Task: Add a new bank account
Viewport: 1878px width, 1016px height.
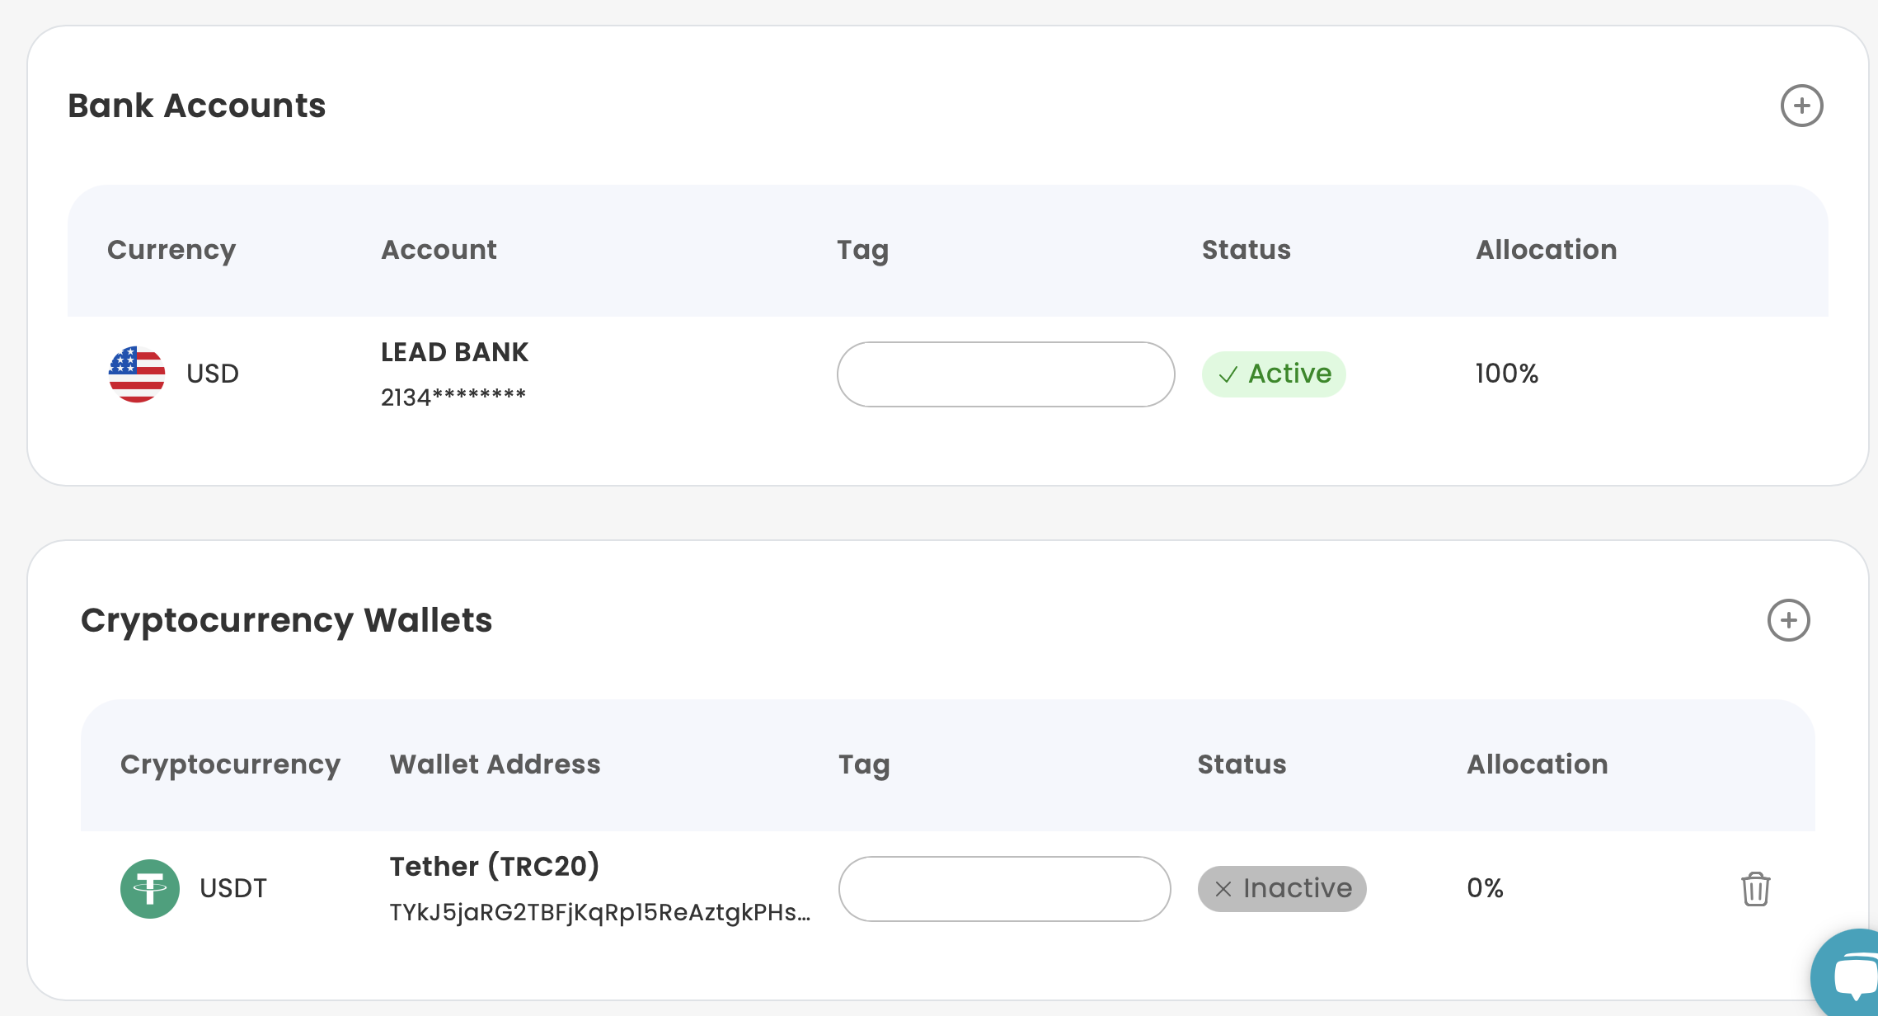Action: 1801,106
